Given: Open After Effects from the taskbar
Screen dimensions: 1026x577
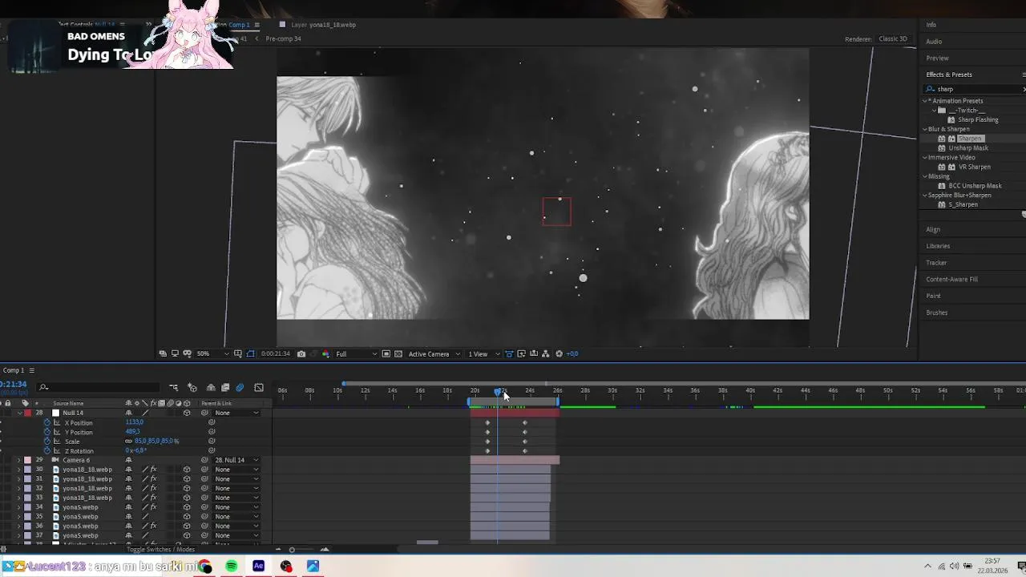Looking at the screenshot, I should click(x=259, y=566).
